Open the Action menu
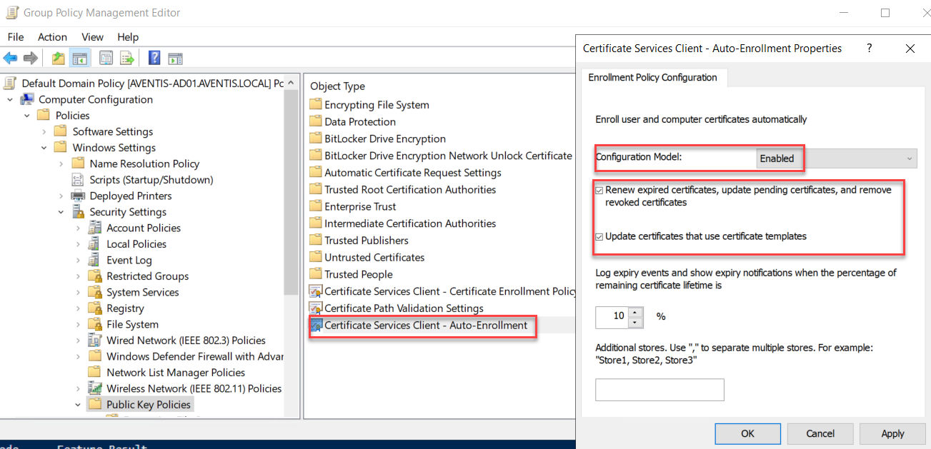Viewport: 931px width, 449px height. click(52, 37)
